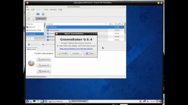This screenshot has height=105, width=188.
Task: Switch to second grey workspace pager
Action: [x=46, y=101]
